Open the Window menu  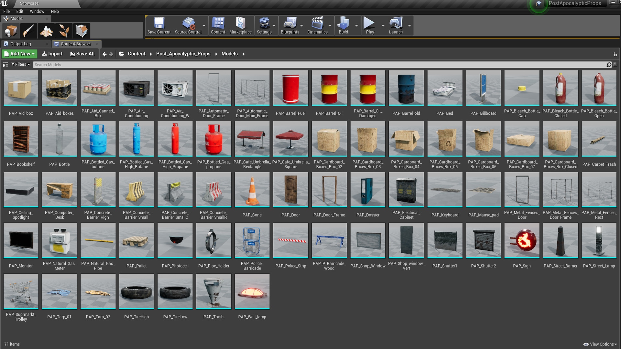click(x=37, y=11)
